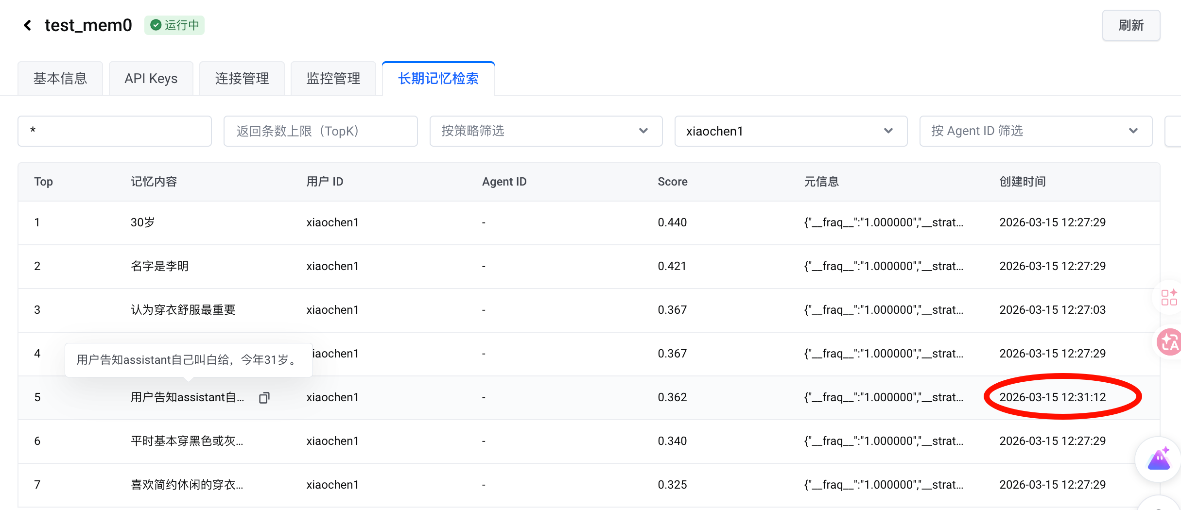Click the green 运行中 status badge
The image size is (1181, 510).
174,25
